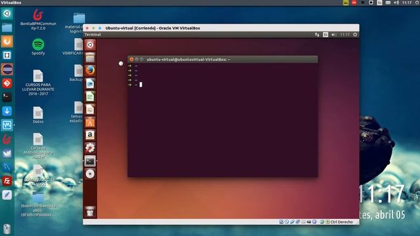Viewport: 420px width, 236px height.
Task: Click the guest panel clock
Action: 345,35
